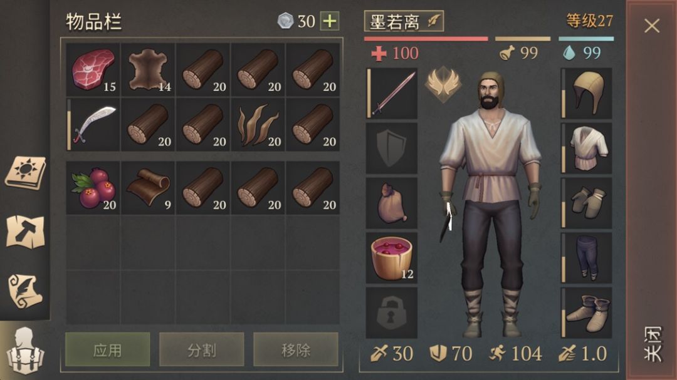Open the equipped sword weapon slot
The height and width of the screenshot is (380, 677).
[392, 93]
